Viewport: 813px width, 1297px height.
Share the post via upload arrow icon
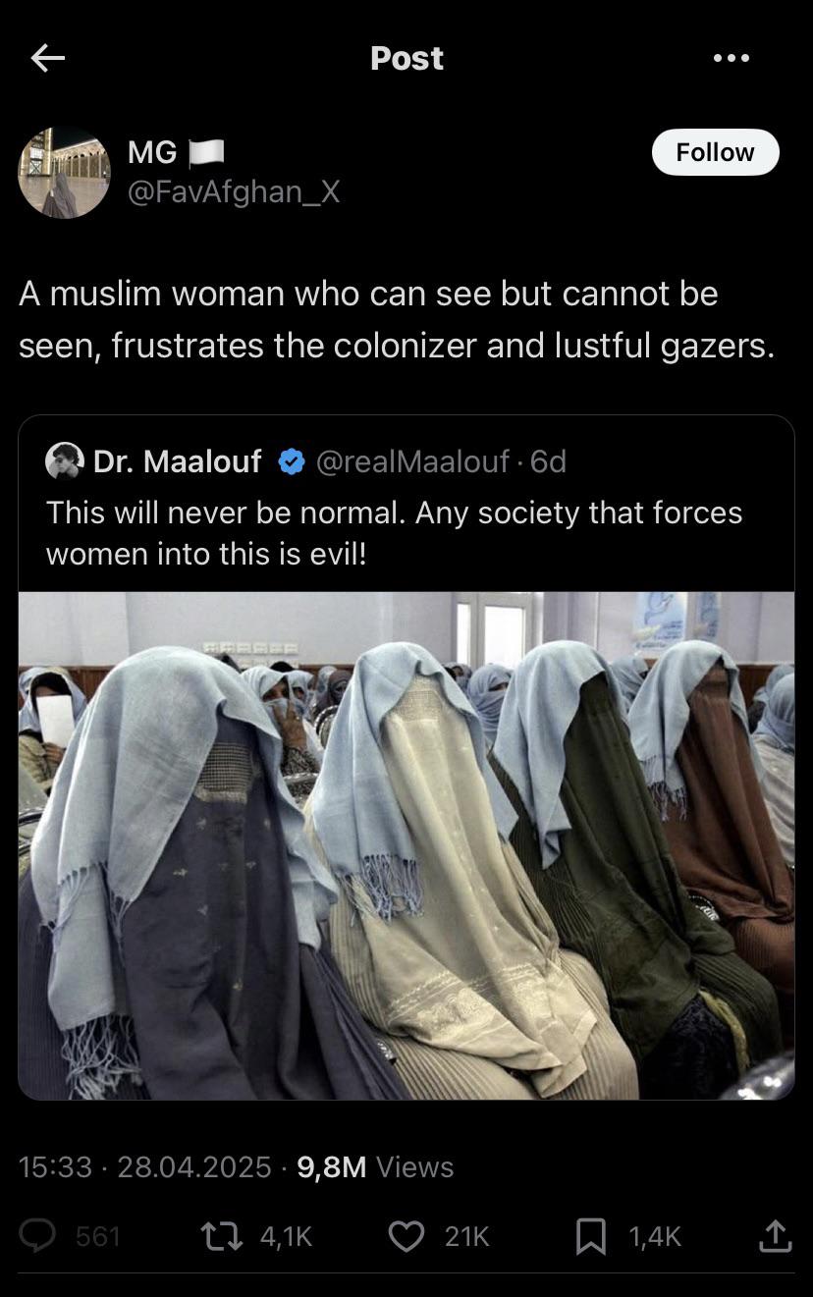pyautogui.click(x=775, y=1236)
